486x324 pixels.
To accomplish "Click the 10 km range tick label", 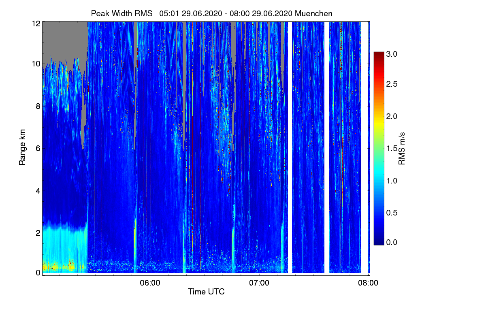I will point(36,64).
